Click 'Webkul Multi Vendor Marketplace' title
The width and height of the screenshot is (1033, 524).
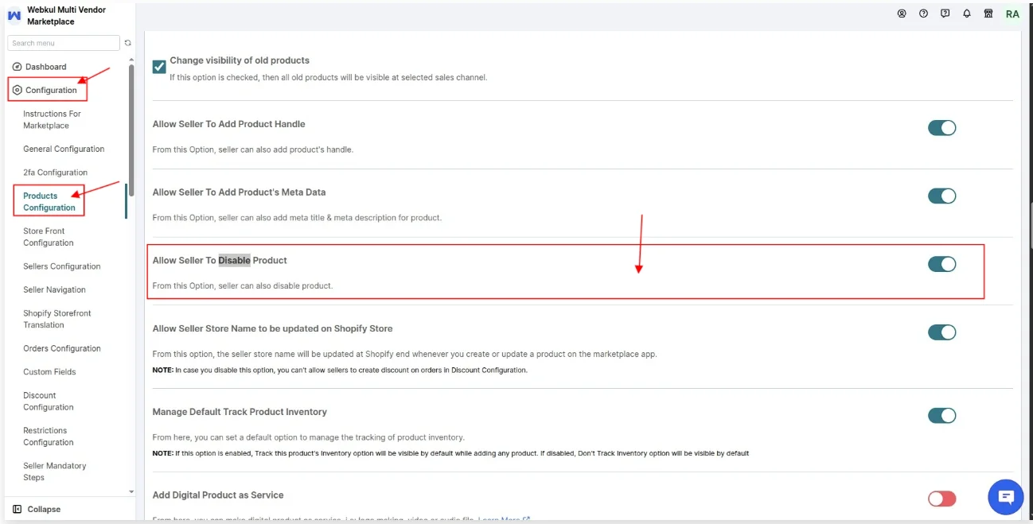[x=67, y=15]
